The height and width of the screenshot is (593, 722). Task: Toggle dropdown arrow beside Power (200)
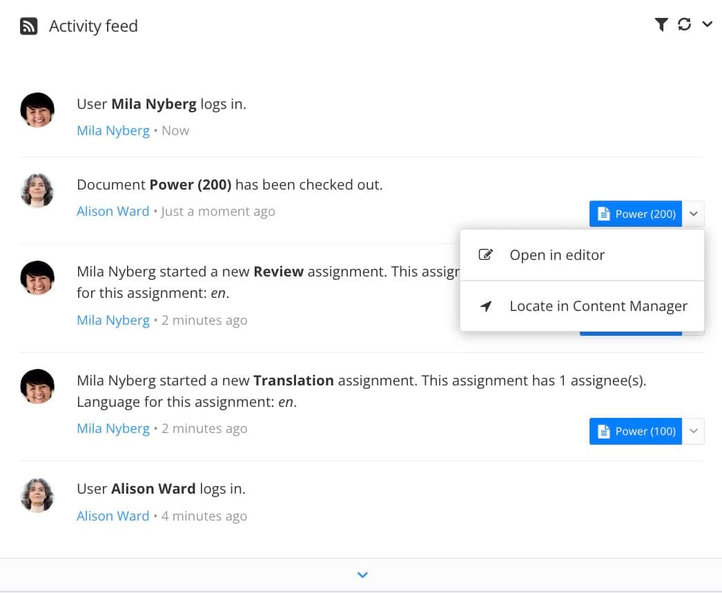[x=694, y=214]
